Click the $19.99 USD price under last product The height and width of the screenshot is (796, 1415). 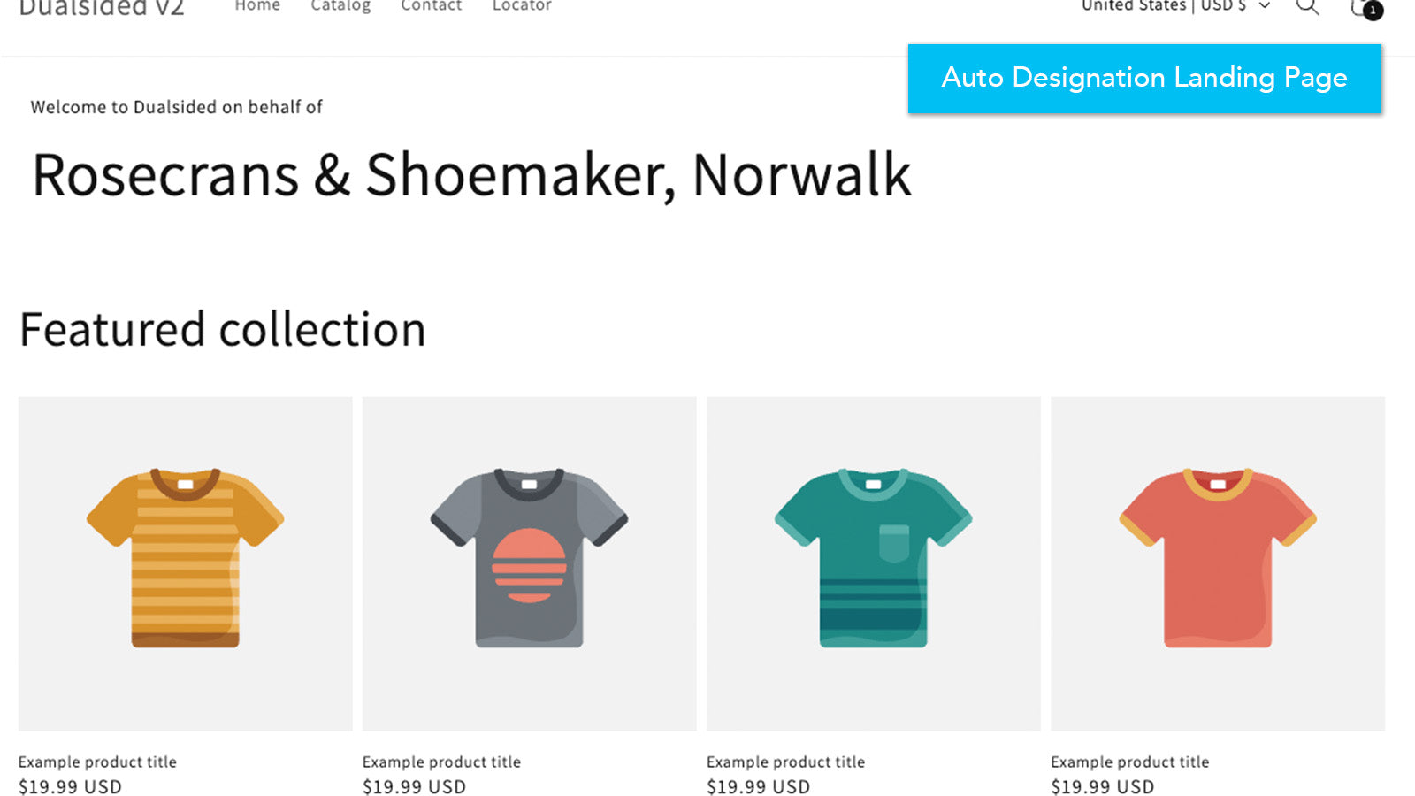point(1102,786)
